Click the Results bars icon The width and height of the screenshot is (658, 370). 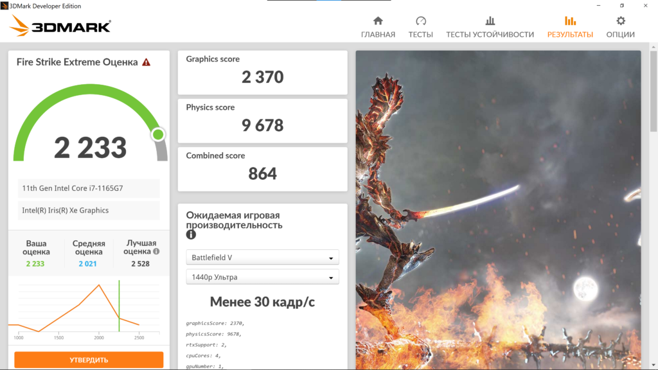(x=571, y=21)
